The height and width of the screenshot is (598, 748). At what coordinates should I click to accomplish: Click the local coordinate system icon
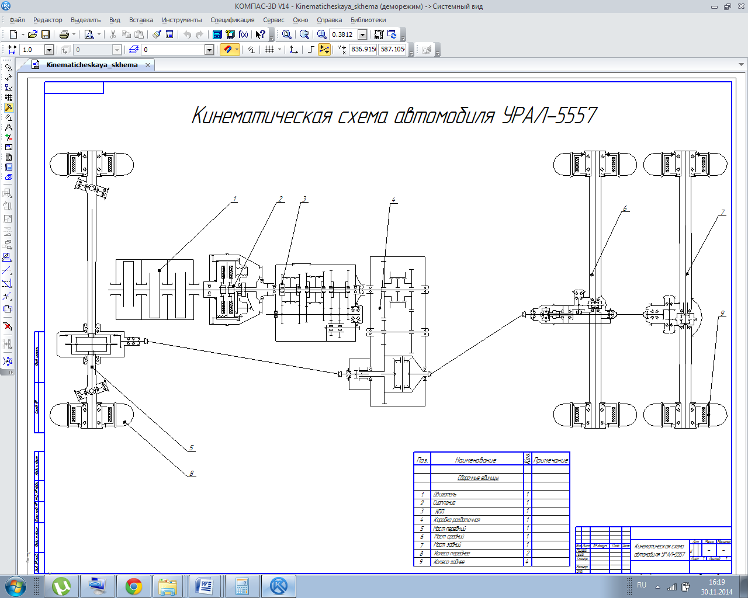click(294, 50)
